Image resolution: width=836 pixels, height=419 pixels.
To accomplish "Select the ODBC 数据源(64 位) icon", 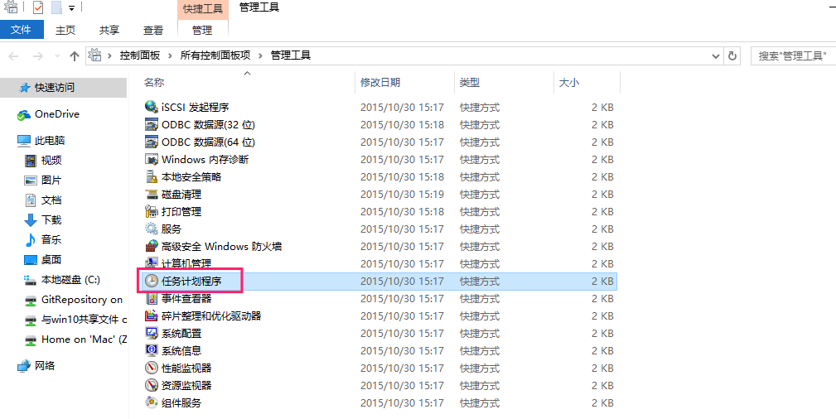I will [152, 142].
